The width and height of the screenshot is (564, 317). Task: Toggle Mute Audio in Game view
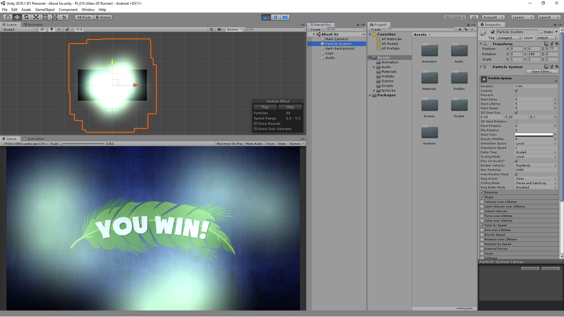pyautogui.click(x=254, y=144)
